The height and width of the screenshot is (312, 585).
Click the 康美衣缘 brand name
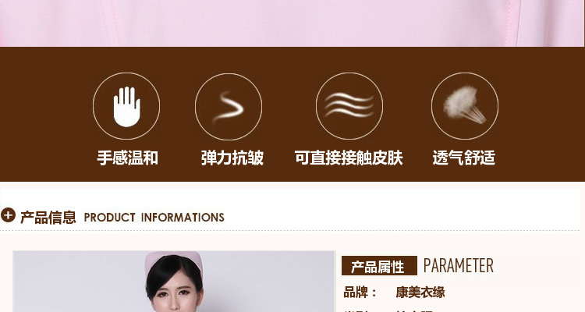tap(420, 292)
